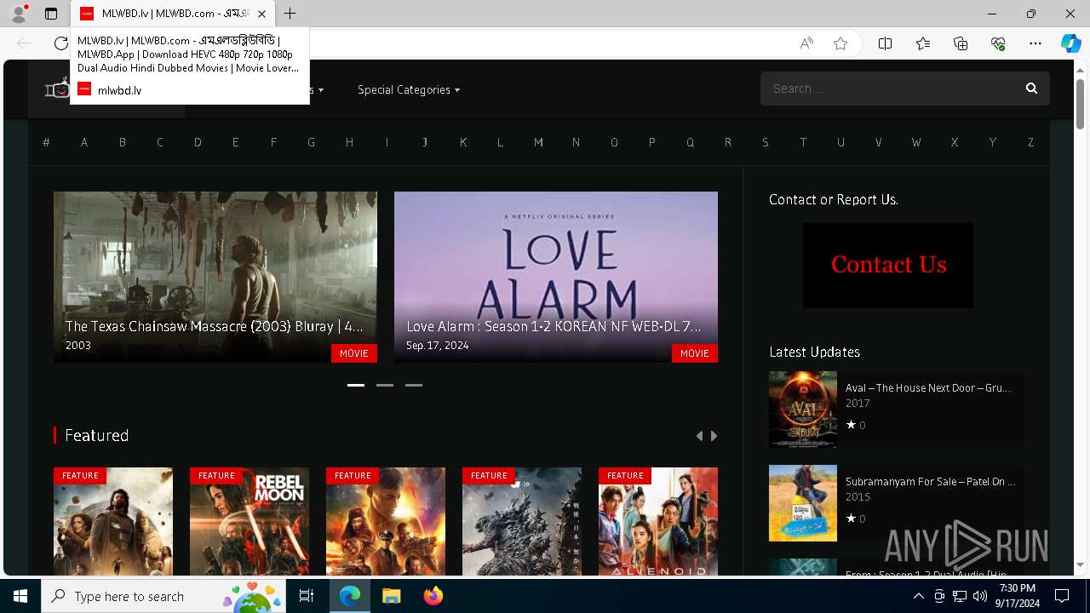This screenshot has width=1090, height=613.
Task: Open Task View on taskbar
Action: pos(307,596)
